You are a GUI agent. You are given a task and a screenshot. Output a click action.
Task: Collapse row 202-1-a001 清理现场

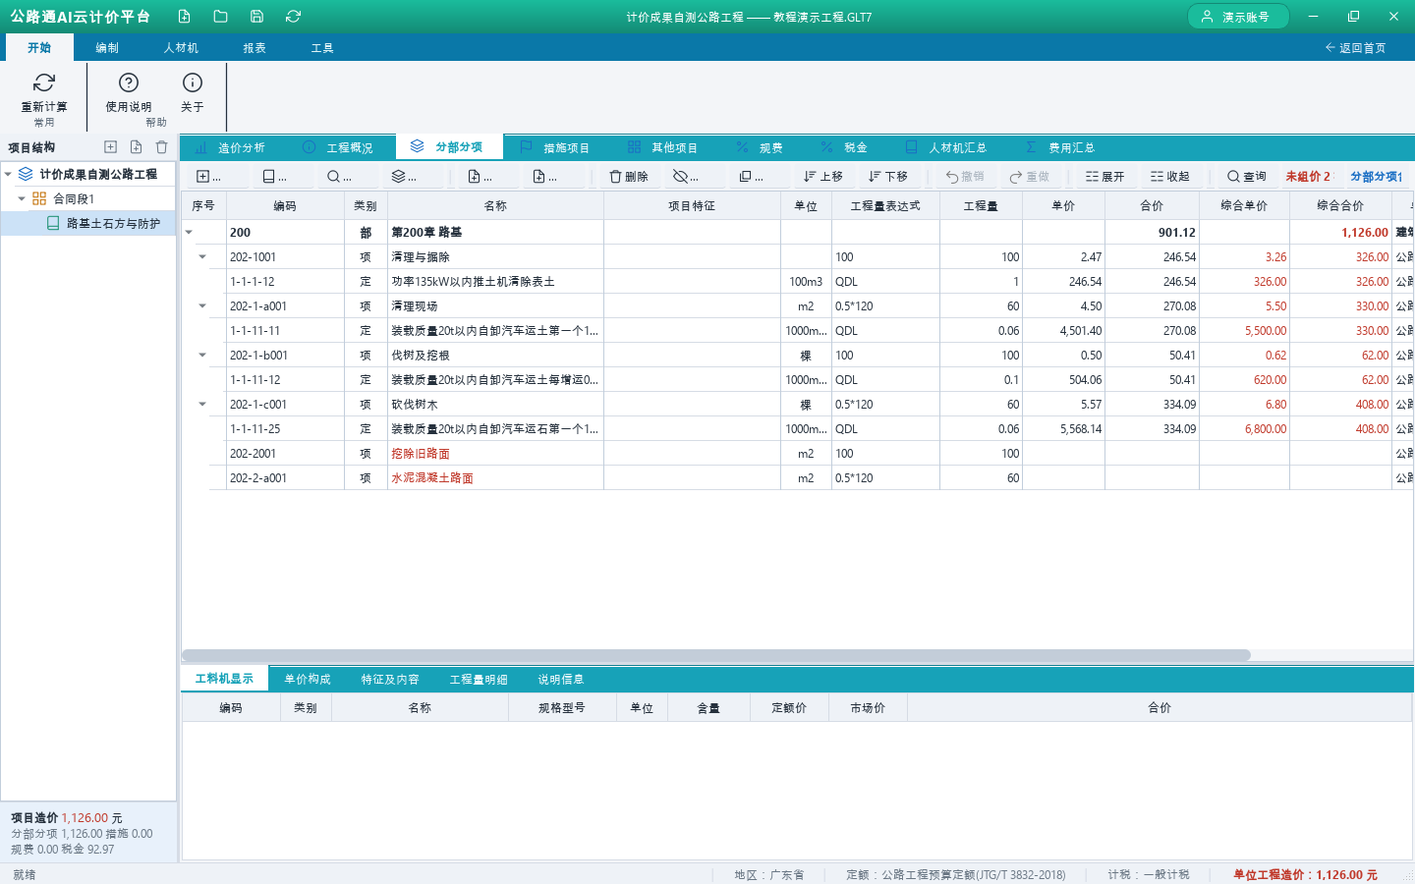coord(202,306)
